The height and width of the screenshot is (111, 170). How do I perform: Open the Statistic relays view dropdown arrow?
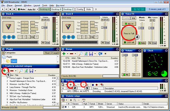[66, 100]
